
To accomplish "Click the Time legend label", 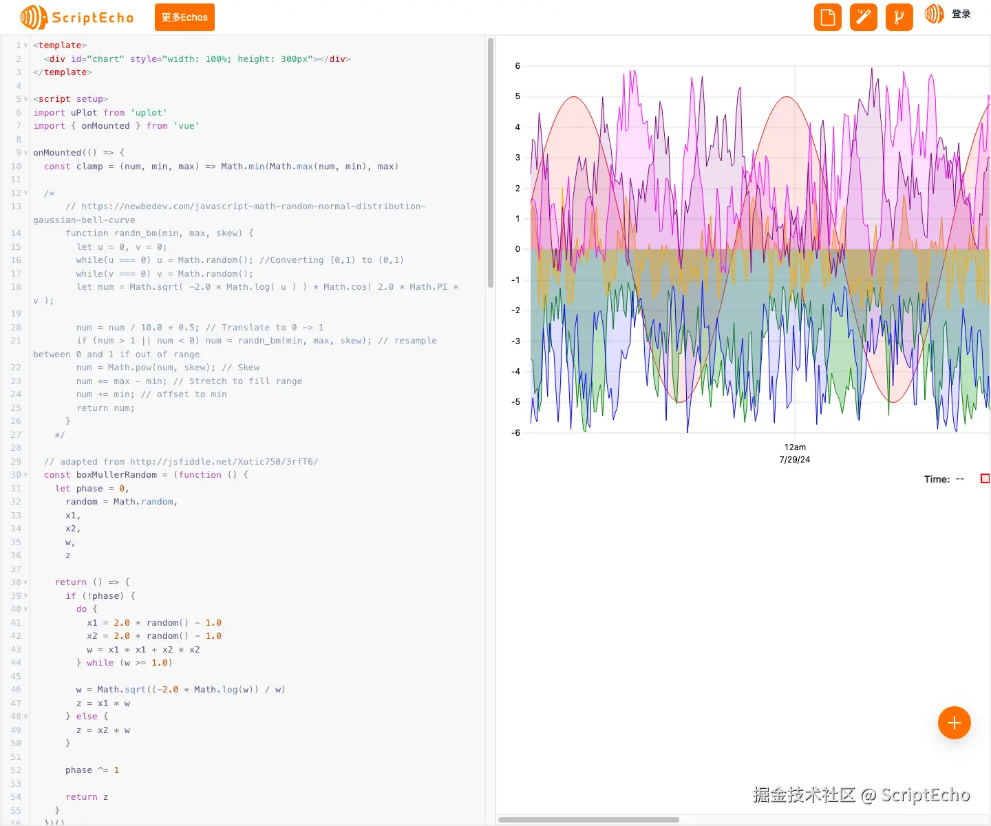I will click(937, 479).
